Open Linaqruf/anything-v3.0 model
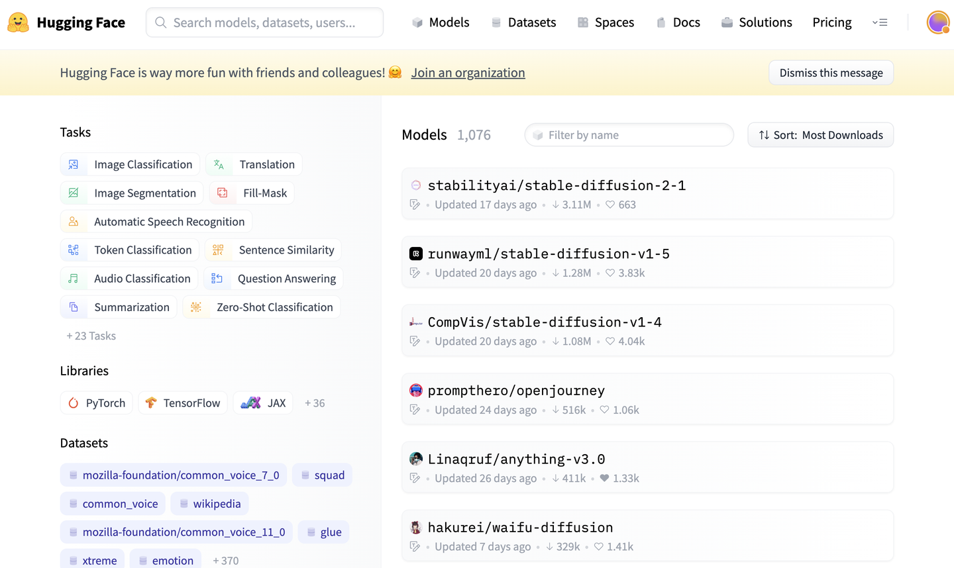Viewport: 954px width, 568px height. 647,467
